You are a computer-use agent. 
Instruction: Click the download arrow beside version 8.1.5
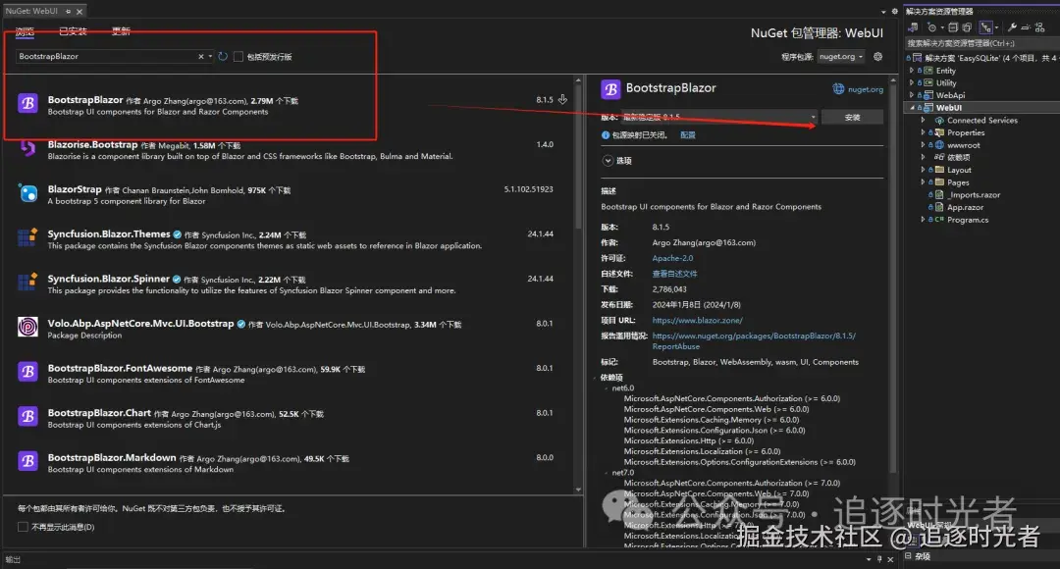tap(562, 99)
